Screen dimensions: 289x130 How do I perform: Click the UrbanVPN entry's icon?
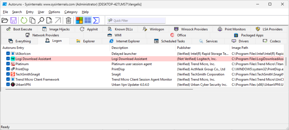pyautogui.click(x=13, y=85)
